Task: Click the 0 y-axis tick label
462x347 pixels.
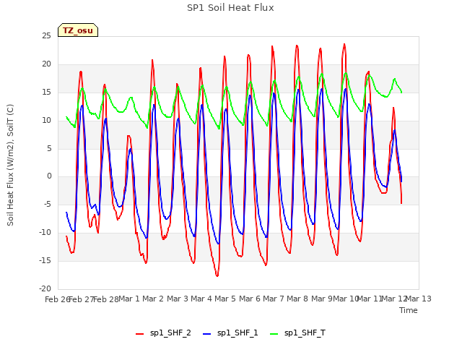Action: click(x=49, y=176)
